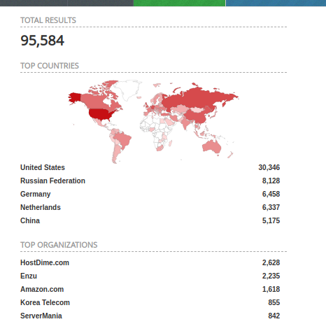Screen dimensions: 326x324
Task: Select the Enzu organization
Action: [x=29, y=276]
